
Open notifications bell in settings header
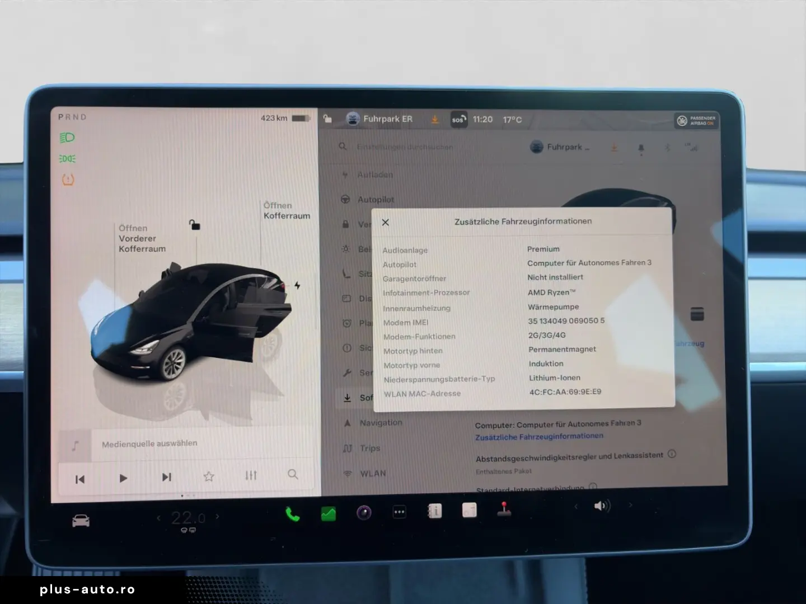pos(641,148)
